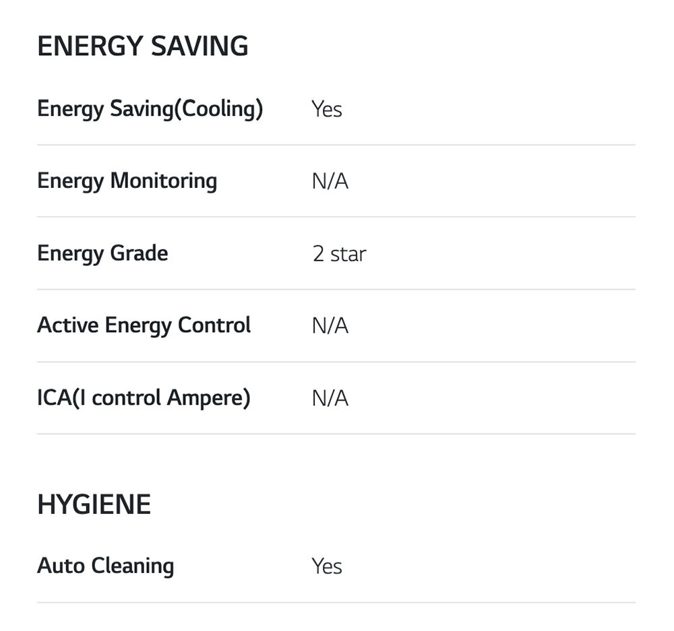Select the Active Energy Control label

144,325
